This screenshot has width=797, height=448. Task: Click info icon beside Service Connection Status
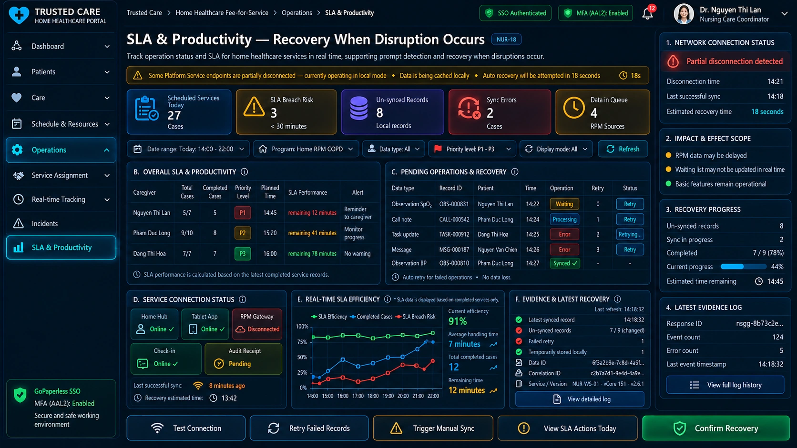(243, 299)
